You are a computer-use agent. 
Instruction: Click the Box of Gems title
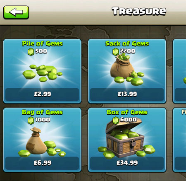127,112
